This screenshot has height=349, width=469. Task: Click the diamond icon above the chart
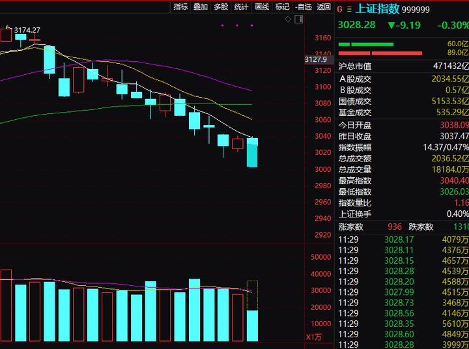pyautogui.click(x=288, y=20)
